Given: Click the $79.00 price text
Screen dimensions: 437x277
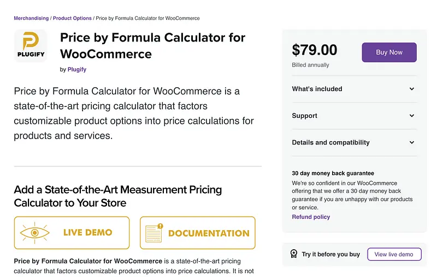Looking at the screenshot, I should pos(315,51).
